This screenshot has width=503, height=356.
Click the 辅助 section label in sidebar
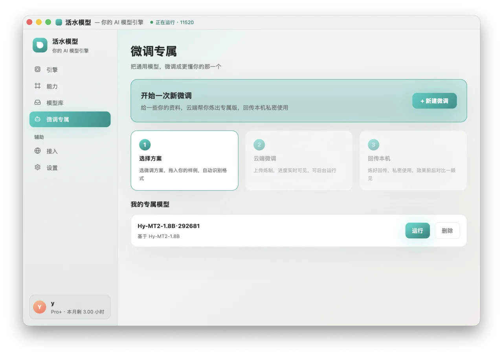[39, 137]
